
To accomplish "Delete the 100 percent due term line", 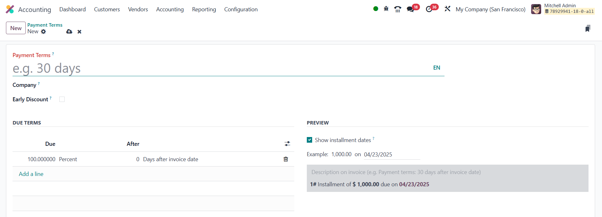I will click(286, 159).
